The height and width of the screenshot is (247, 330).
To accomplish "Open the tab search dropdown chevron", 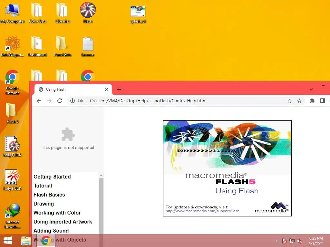I will 311,89.
